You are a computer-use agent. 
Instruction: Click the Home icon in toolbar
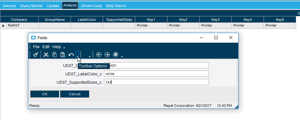click(x=116, y=55)
